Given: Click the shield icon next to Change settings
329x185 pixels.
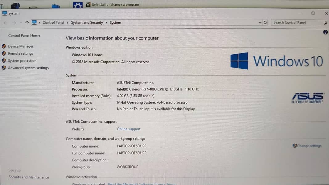Looking at the screenshot, I should point(294,146).
